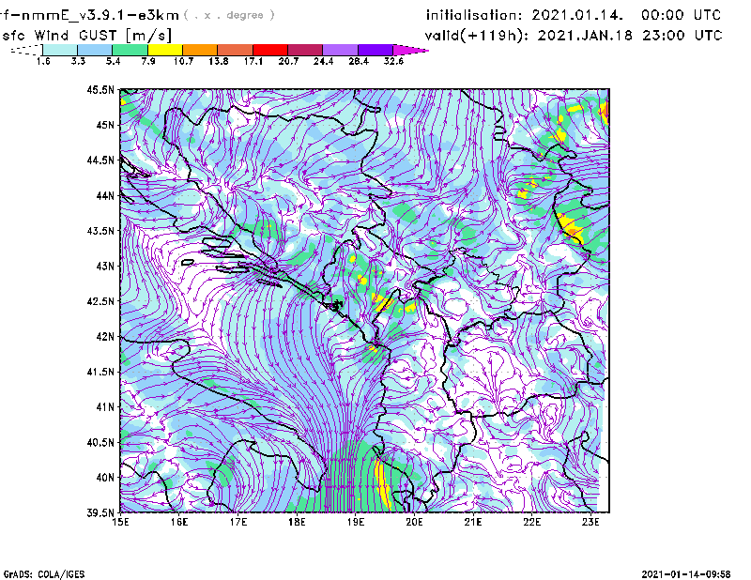Click the 'valid(+119h): 2021.JAN.18 23:00 UTC' line
This screenshot has width=751, height=580.
tap(574, 36)
